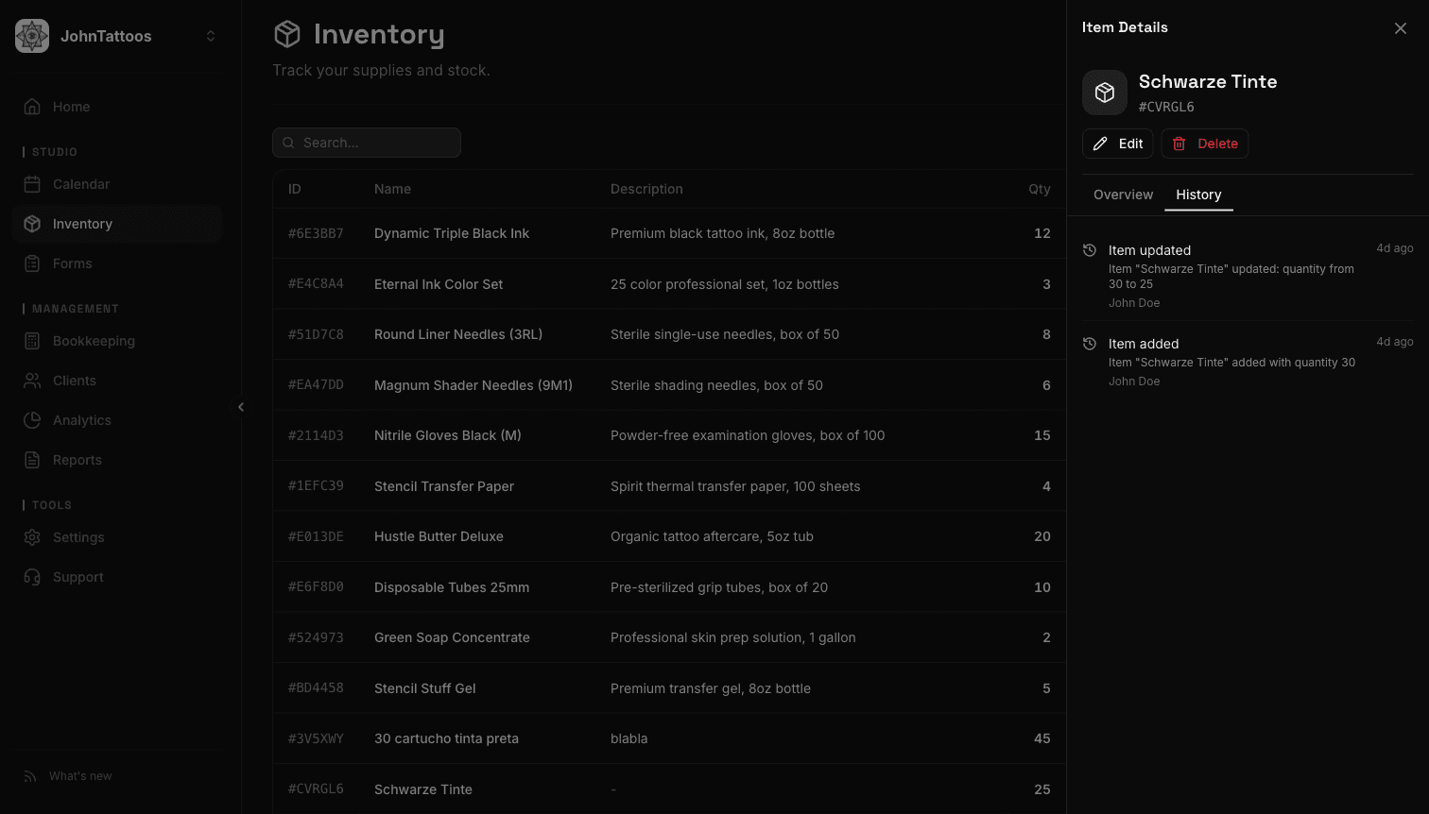Open the Reports section
The height and width of the screenshot is (814, 1429).
tap(77, 460)
